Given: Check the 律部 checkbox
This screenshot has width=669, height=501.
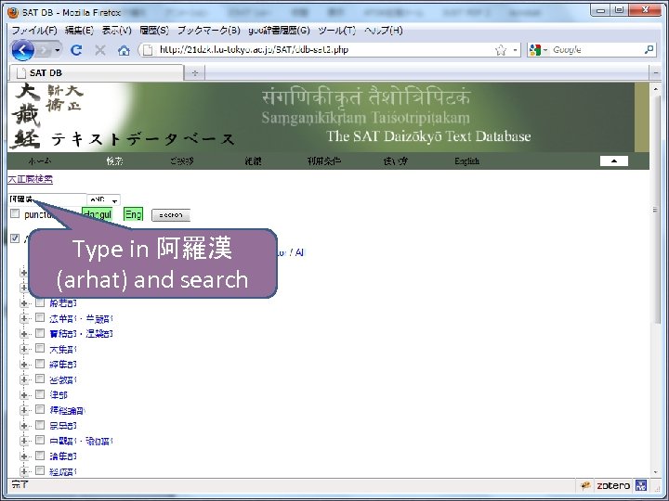Looking at the screenshot, I should click(40, 394).
